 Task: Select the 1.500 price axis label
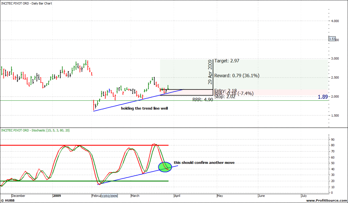[x=335, y=116]
